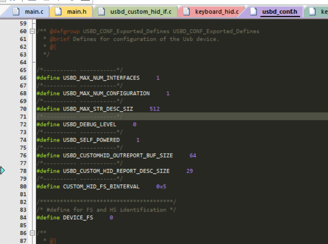Click the highlighted comment on line 71
Screen dimensions: 328x244
80,117
